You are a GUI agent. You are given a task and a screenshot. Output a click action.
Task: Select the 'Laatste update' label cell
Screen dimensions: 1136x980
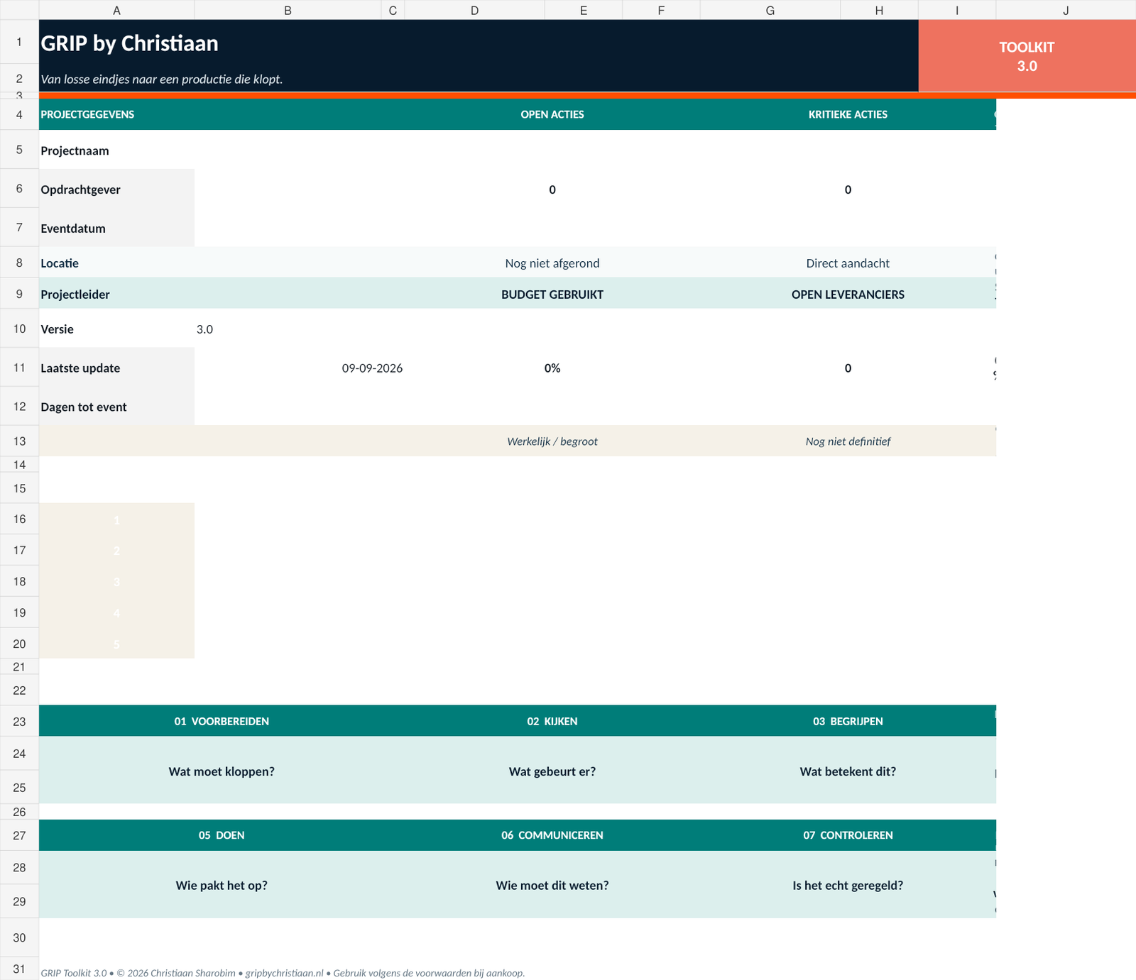(x=116, y=368)
